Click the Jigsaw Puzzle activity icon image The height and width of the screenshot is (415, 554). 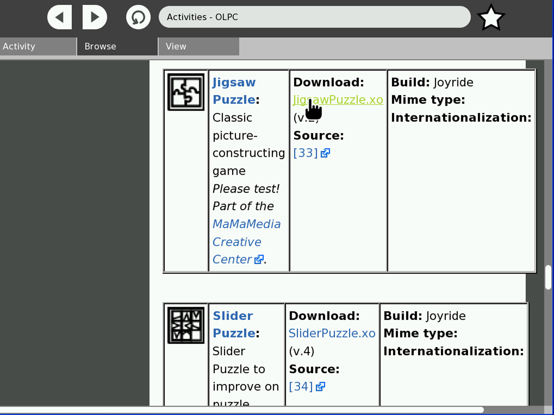[186, 92]
